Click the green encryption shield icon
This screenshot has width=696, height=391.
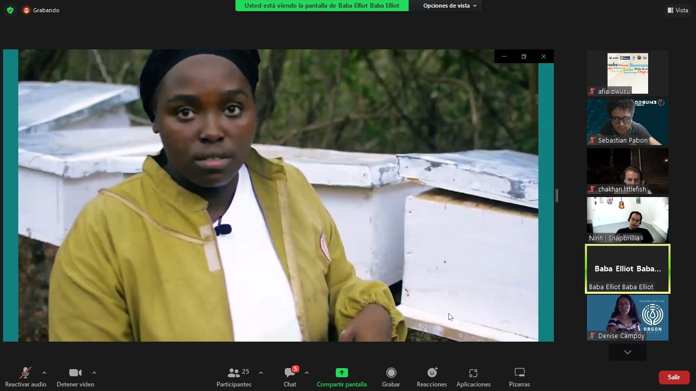click(x=10, y=10)
